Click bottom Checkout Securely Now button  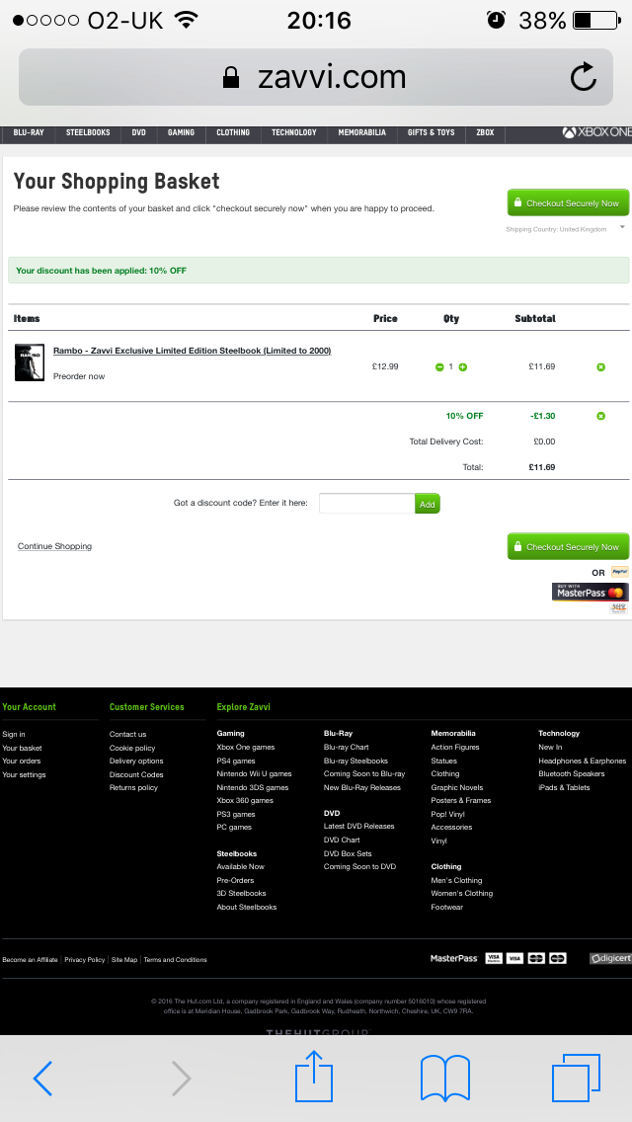pos(568,547)
